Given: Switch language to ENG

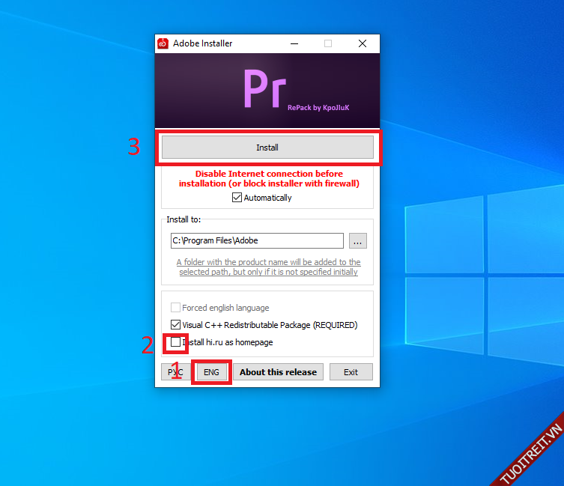Looking at the screenshot, I should [x=211, y=372].
